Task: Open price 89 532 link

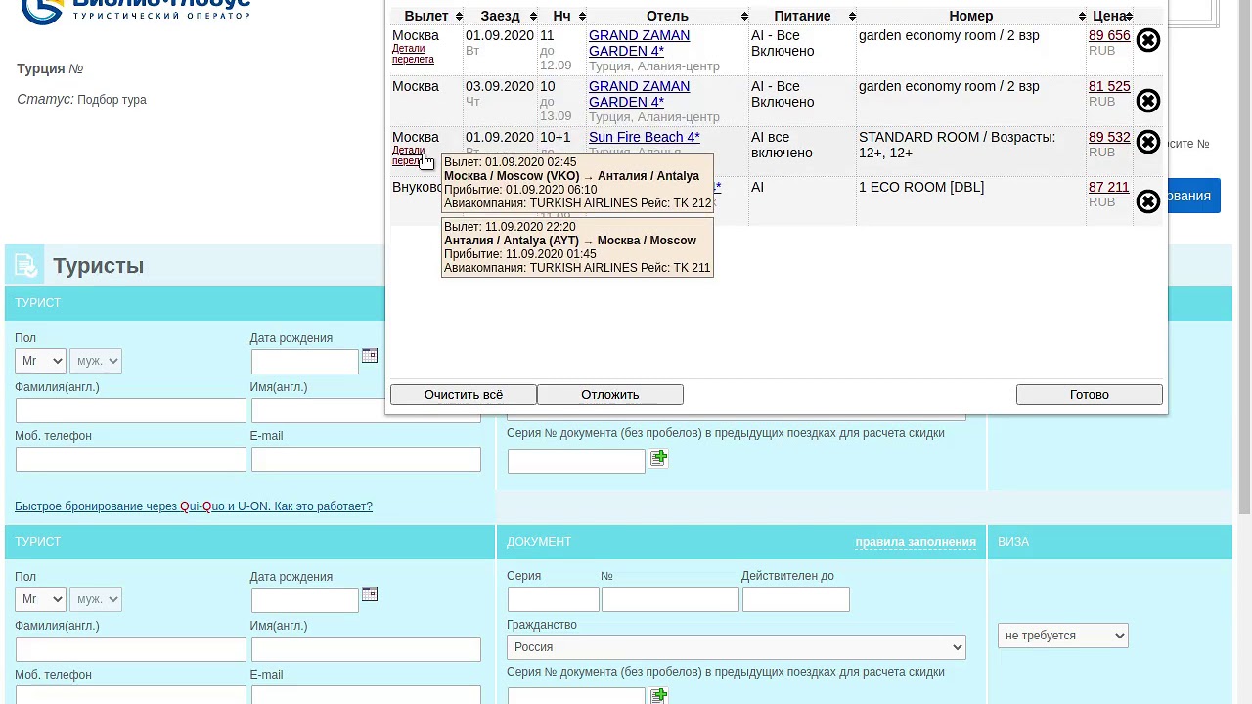Action: point(1109,137)
